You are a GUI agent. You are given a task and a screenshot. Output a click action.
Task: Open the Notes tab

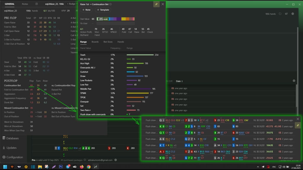[x=25, y=4]
